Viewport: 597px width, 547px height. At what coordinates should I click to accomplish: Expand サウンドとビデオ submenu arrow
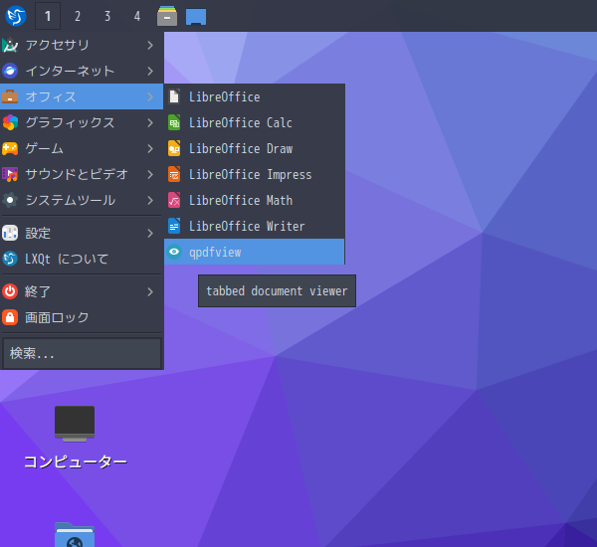click(150, 175)
